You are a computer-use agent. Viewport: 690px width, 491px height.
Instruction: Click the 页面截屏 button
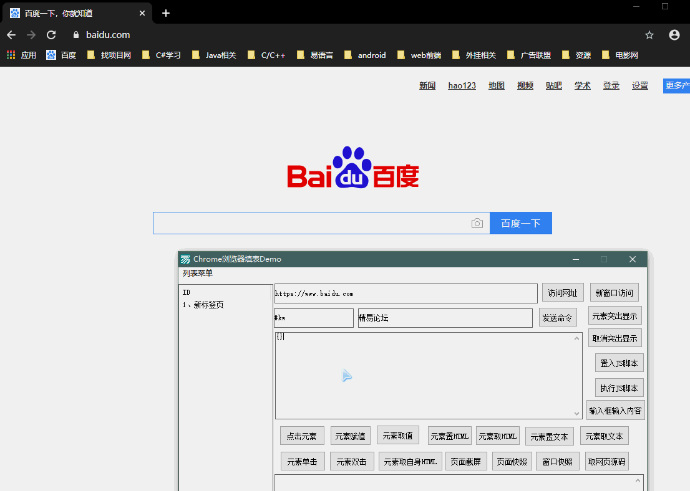click(466, 461)
